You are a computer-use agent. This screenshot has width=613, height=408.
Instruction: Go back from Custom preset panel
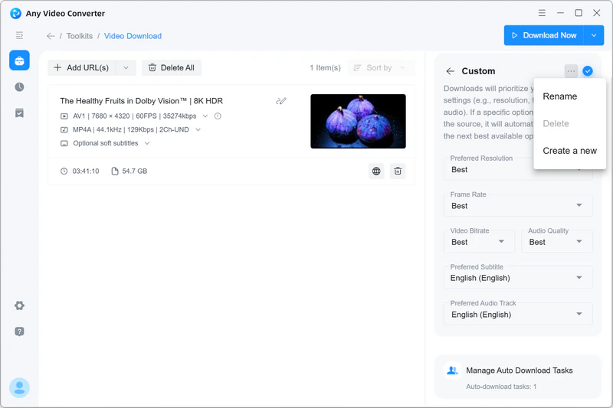pos(451,71)
